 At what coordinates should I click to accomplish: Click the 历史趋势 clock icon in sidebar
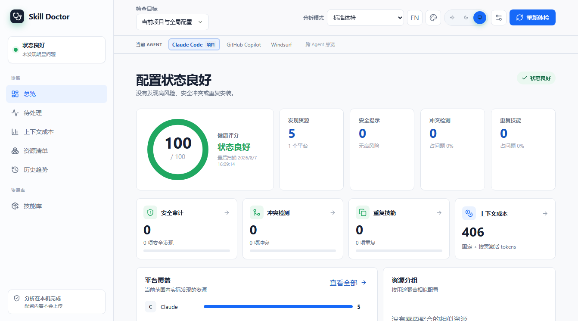15,170
